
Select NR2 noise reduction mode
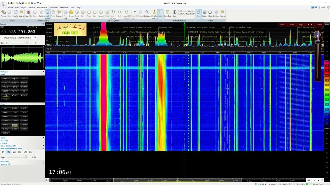coord(14,152)
